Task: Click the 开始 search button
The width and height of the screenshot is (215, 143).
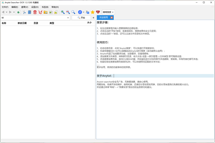Action: click(81, 18)
